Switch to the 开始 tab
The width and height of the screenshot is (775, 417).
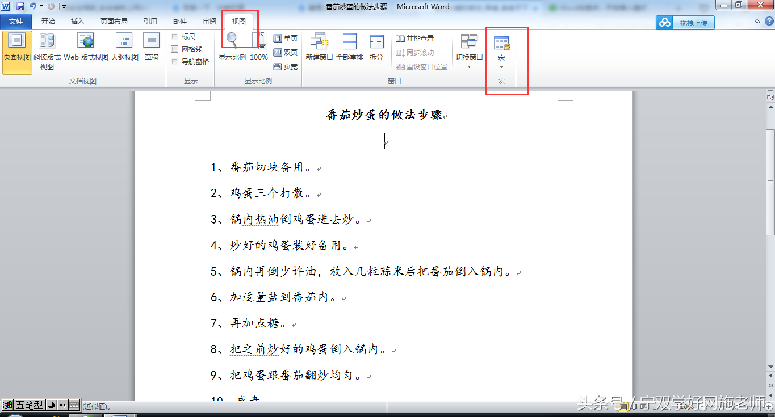coord(48,22)
